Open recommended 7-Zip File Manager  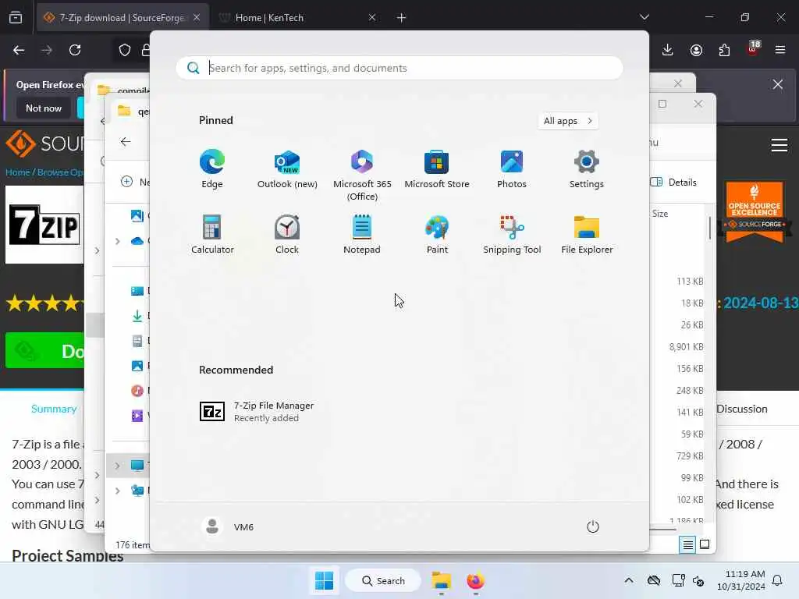[257, 411]
